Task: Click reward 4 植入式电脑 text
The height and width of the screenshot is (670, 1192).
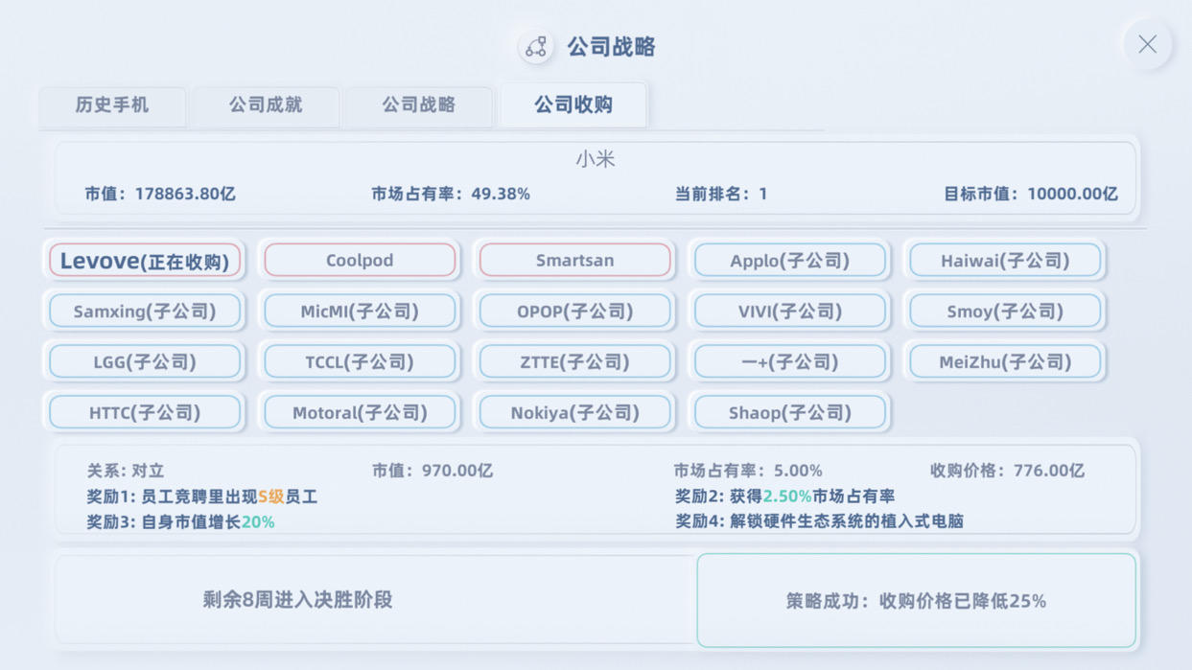Action: click(x=819, y=521)
